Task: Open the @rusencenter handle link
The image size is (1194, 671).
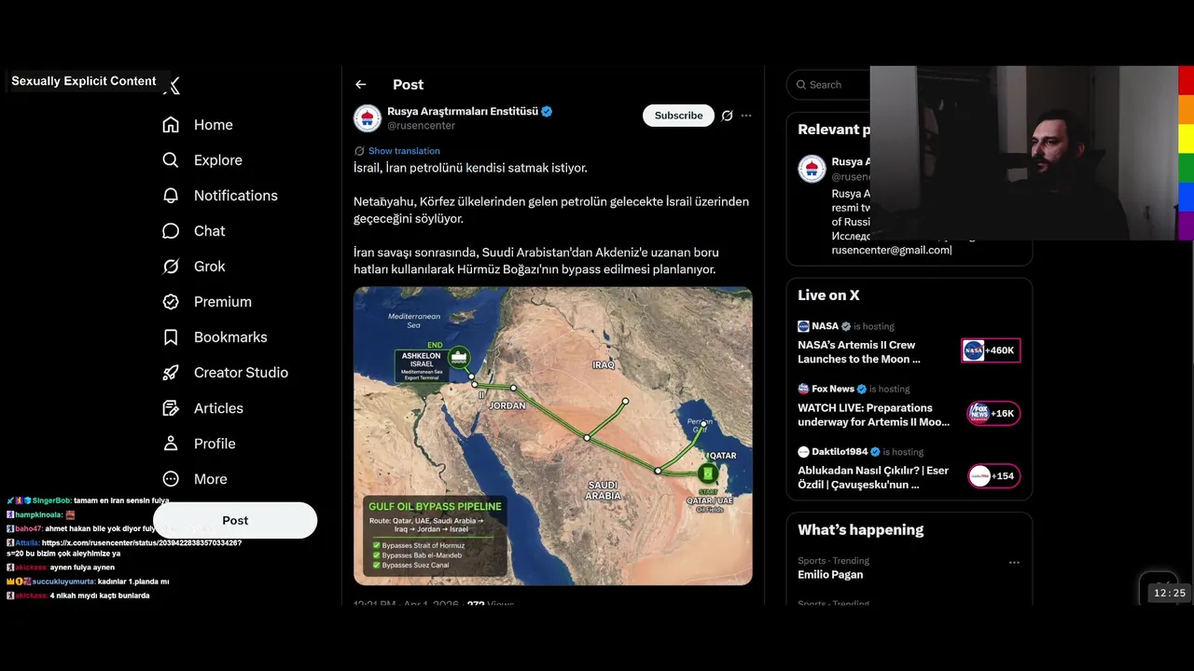Action: click(422, 126)
